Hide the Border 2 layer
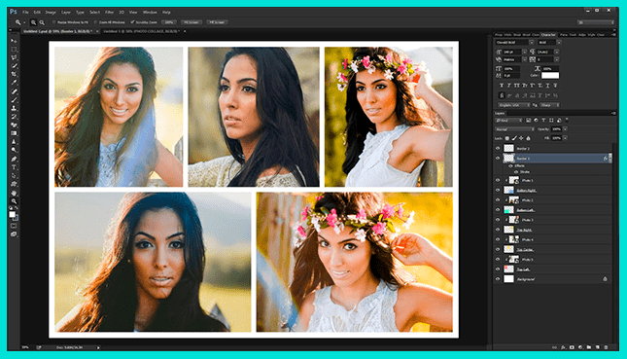The height and width of the screenshot is (359, 627). point(498,149)
